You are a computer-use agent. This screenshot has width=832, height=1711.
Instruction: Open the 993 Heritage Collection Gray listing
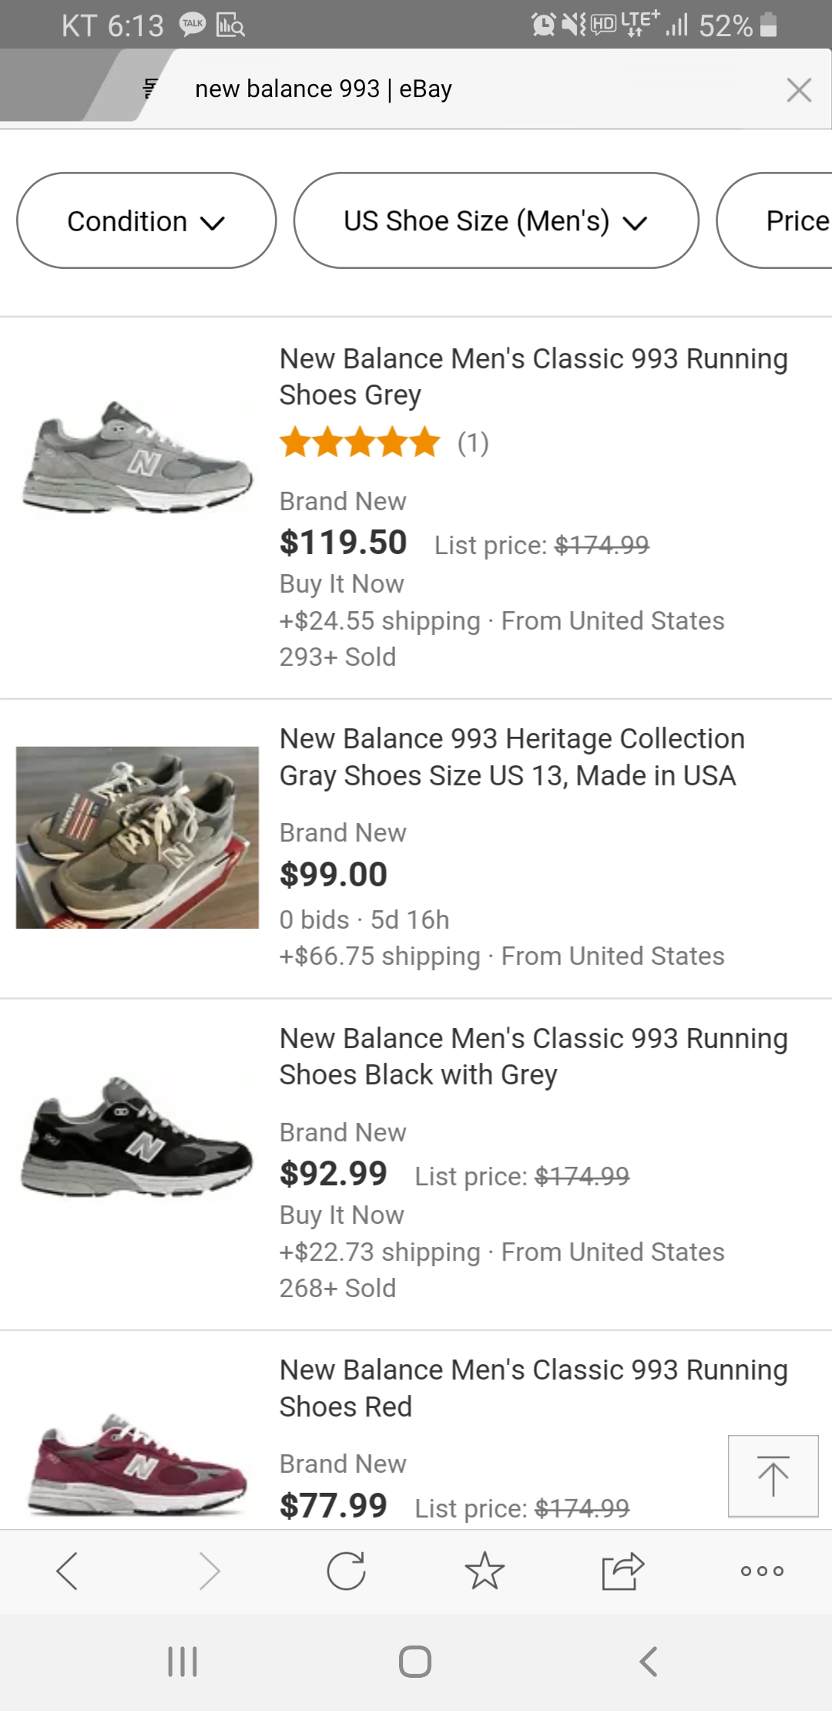pyautogui.click(x=512, y=757)
